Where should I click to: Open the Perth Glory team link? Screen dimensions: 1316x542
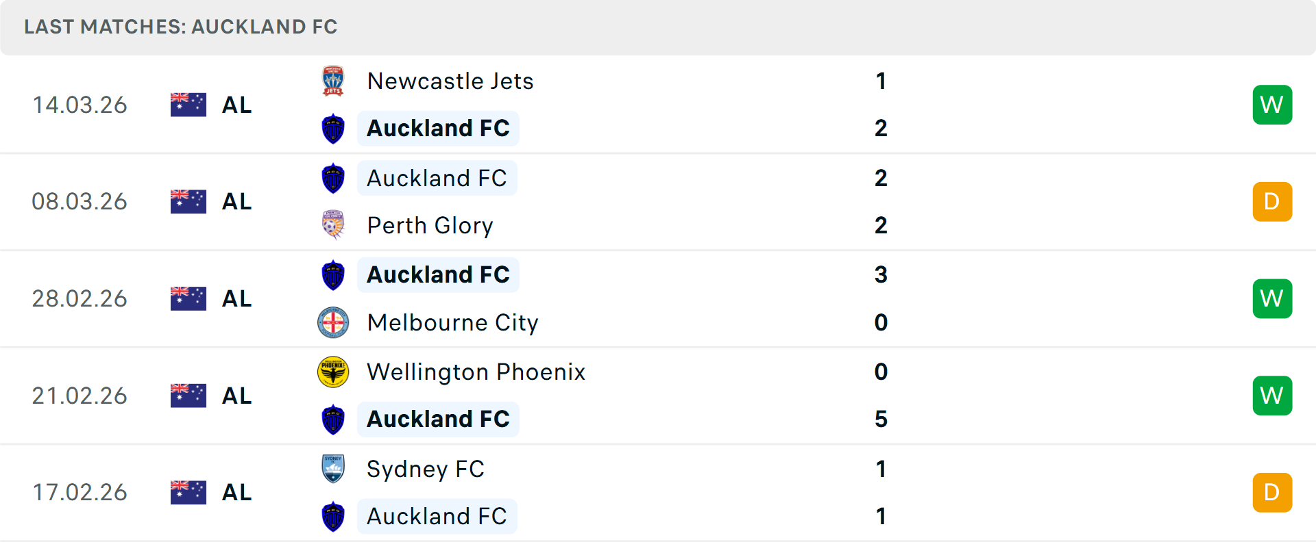click(x=430, y=225)
